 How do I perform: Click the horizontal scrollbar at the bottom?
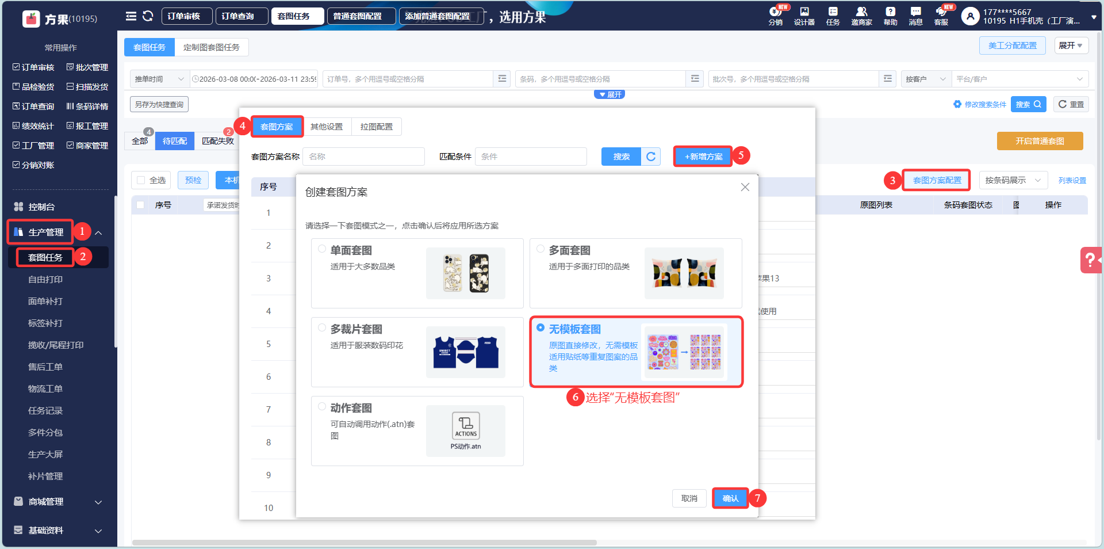tap(365, 543)
